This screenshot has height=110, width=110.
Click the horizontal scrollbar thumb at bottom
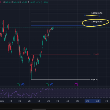[39, 110]
